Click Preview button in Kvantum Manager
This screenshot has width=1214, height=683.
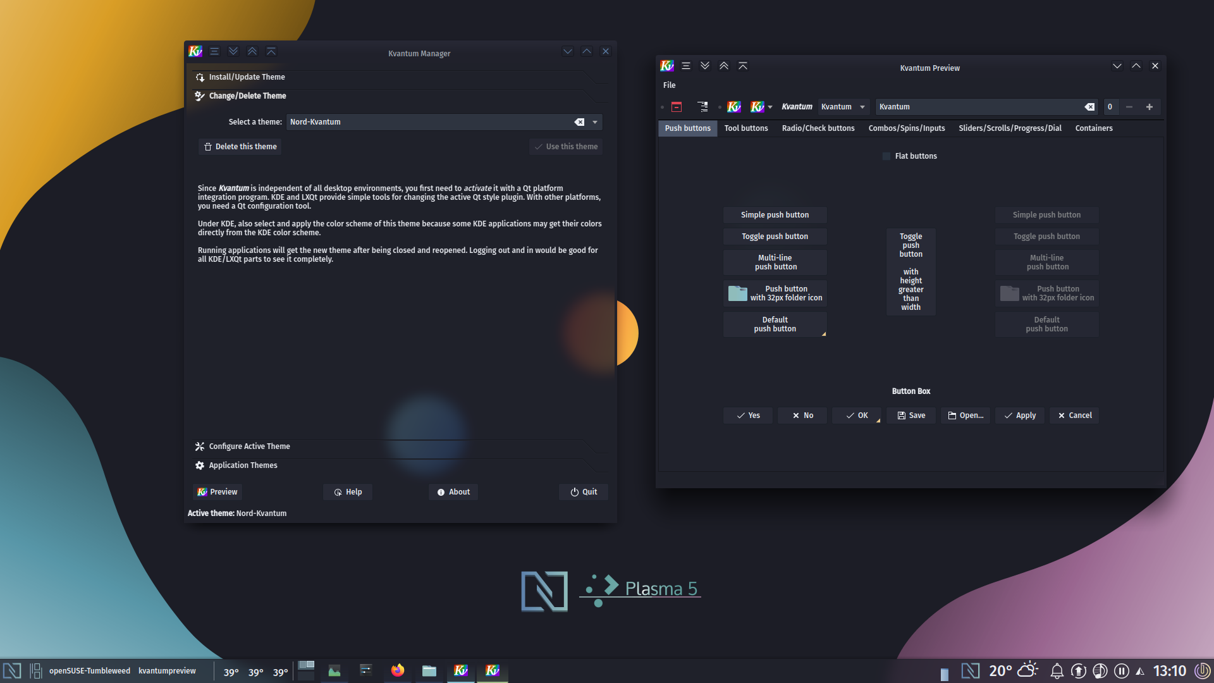[218, 492]
